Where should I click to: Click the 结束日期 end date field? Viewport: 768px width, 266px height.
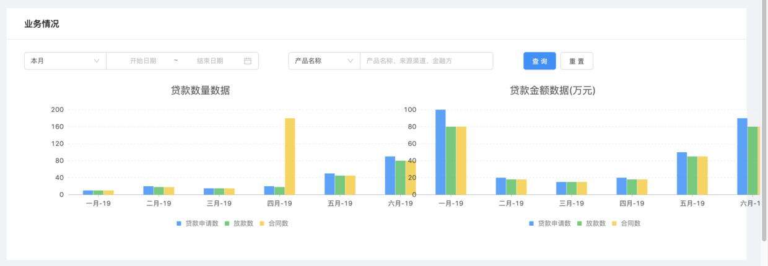[210, 61]
